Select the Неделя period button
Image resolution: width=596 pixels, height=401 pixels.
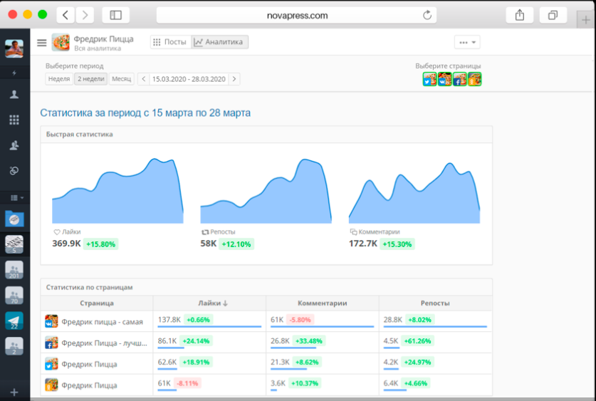tap(59, 79)
